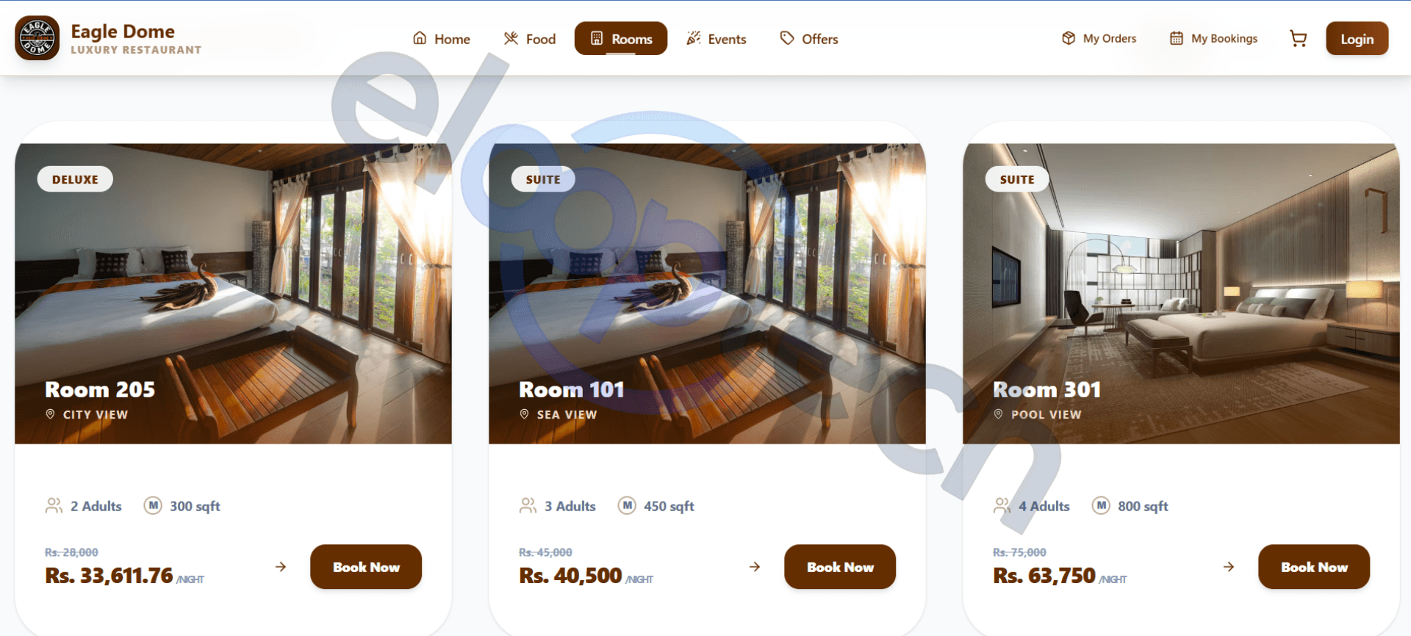The image size is (1411, 636).
Task: Click the location pin beside Pool View
Action: pyautogui.click(x=998, y=414)
